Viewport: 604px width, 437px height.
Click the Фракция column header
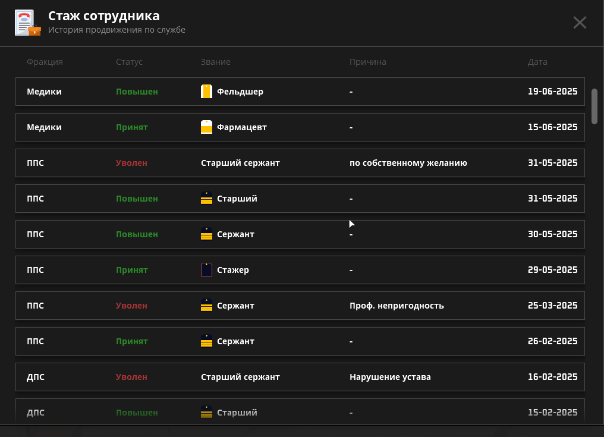coord(45,62)
